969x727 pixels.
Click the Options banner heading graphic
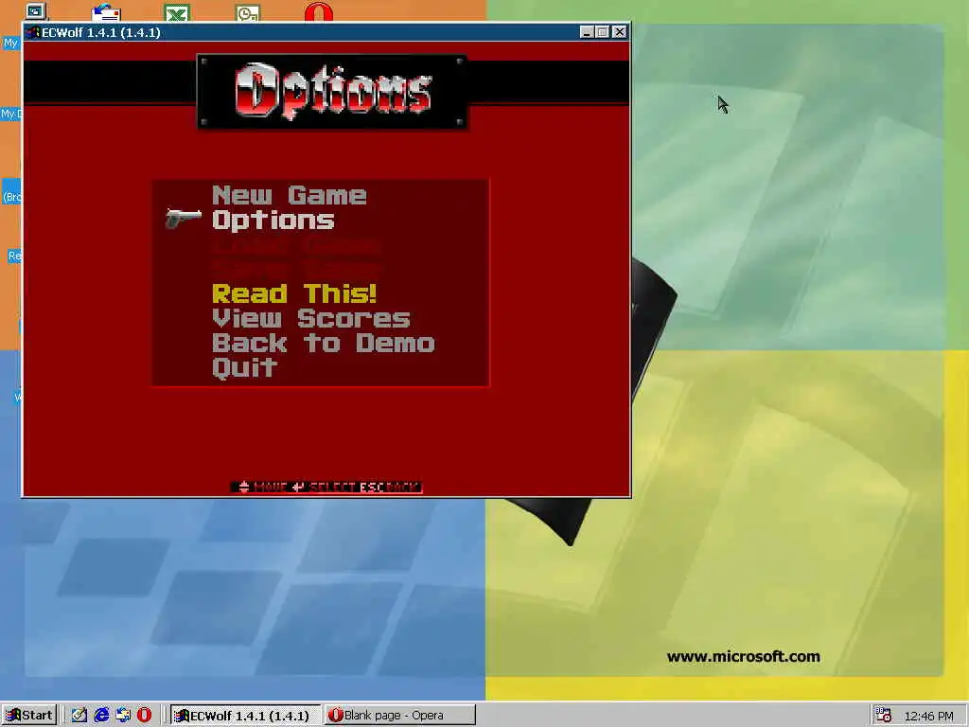[x=332, y=92]
